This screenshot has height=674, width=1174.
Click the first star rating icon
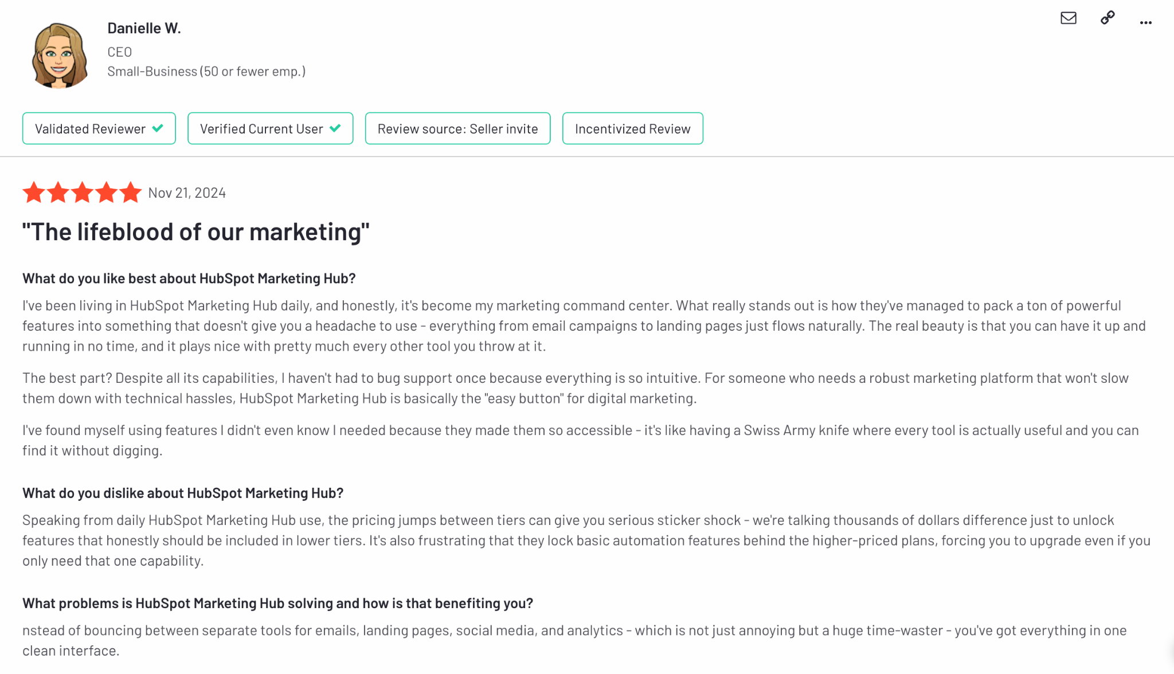coord(33,193)
